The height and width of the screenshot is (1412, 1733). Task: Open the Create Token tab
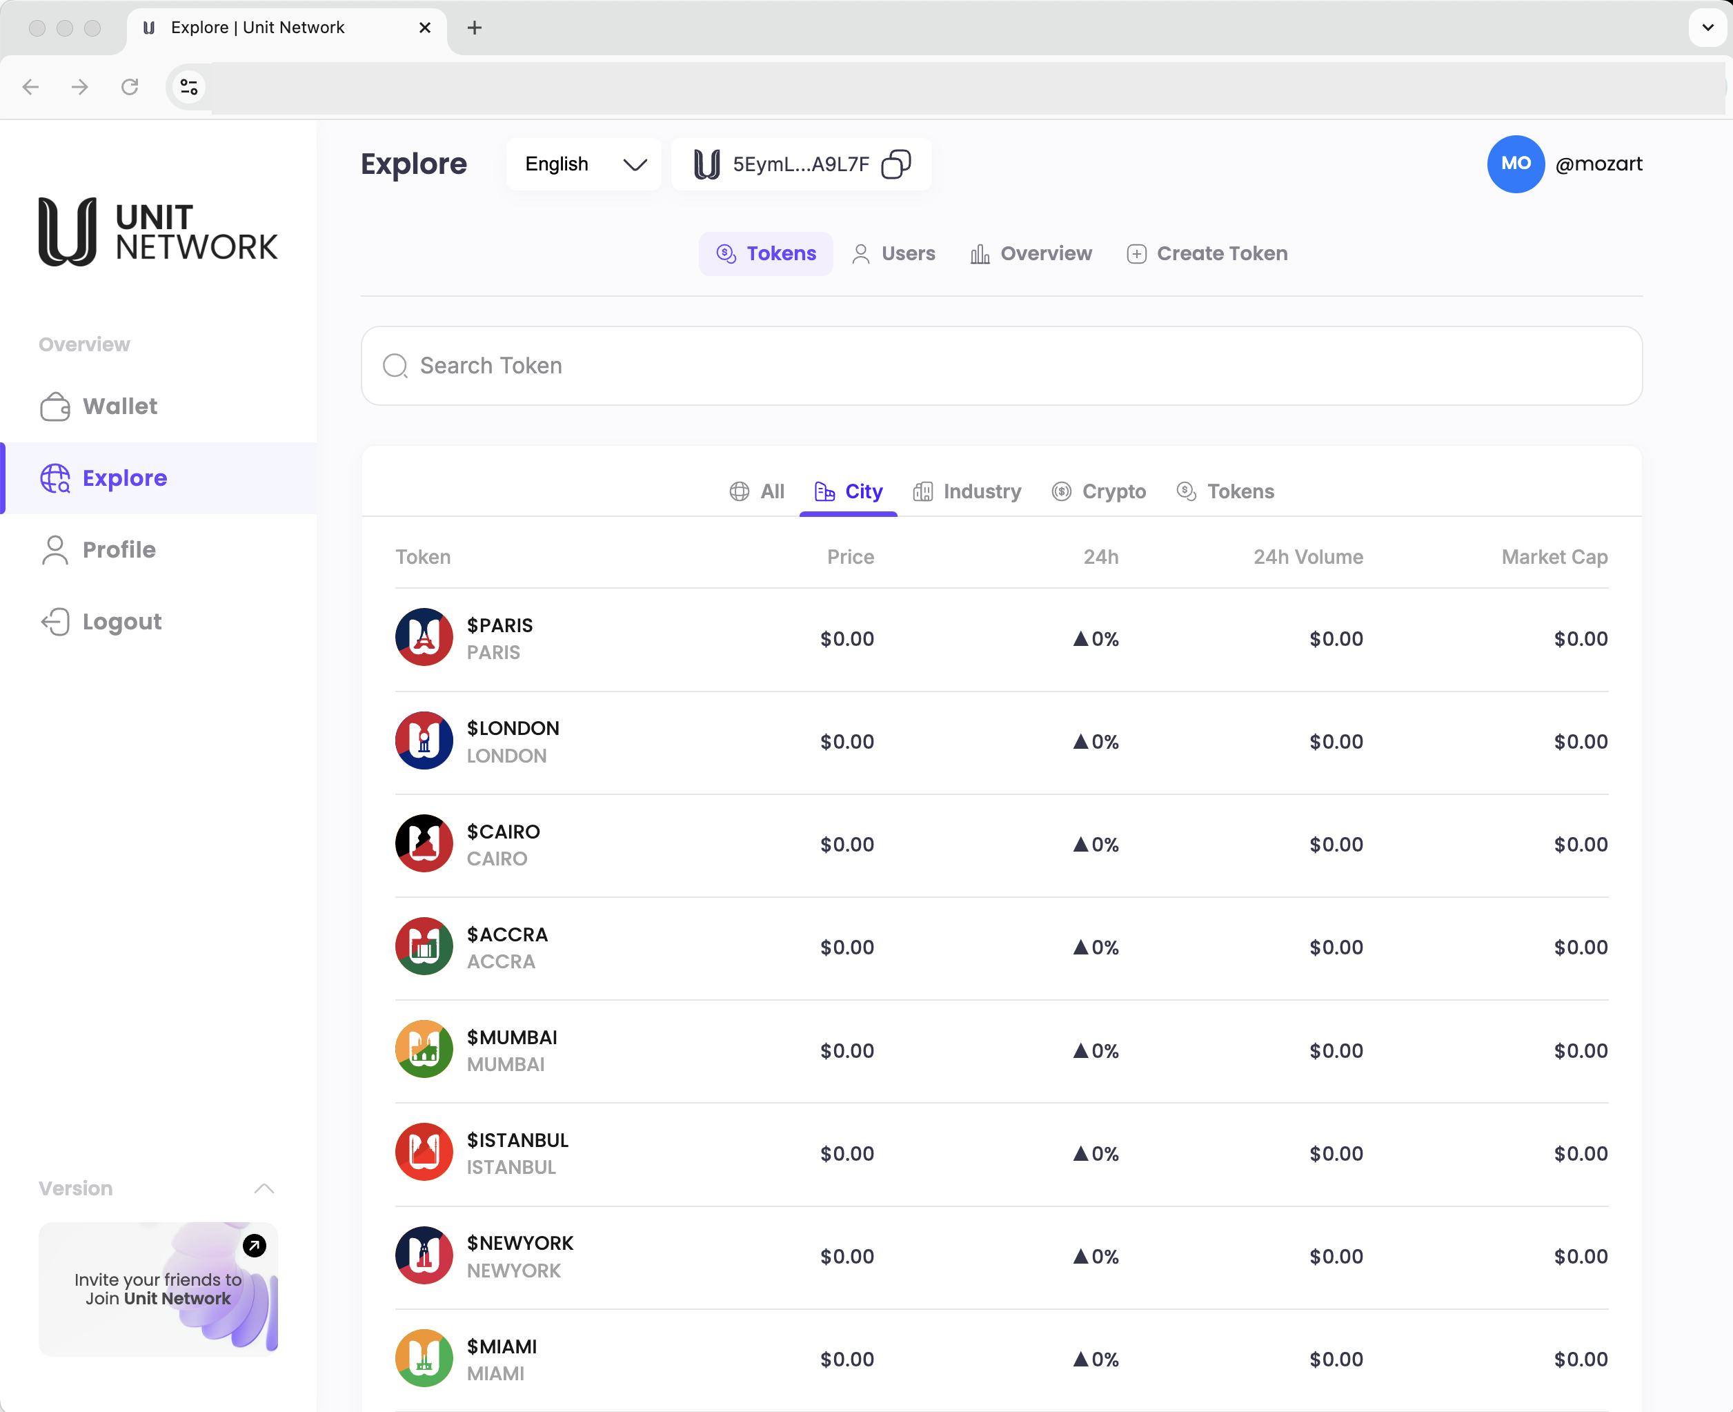click(x=1207, y=254)
